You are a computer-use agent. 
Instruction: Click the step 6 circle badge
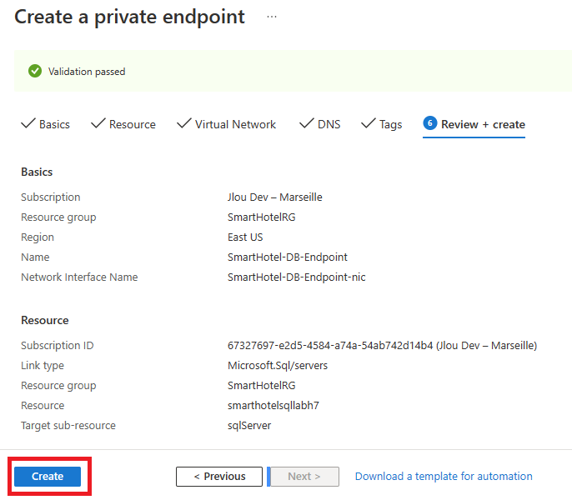[430, 122]
